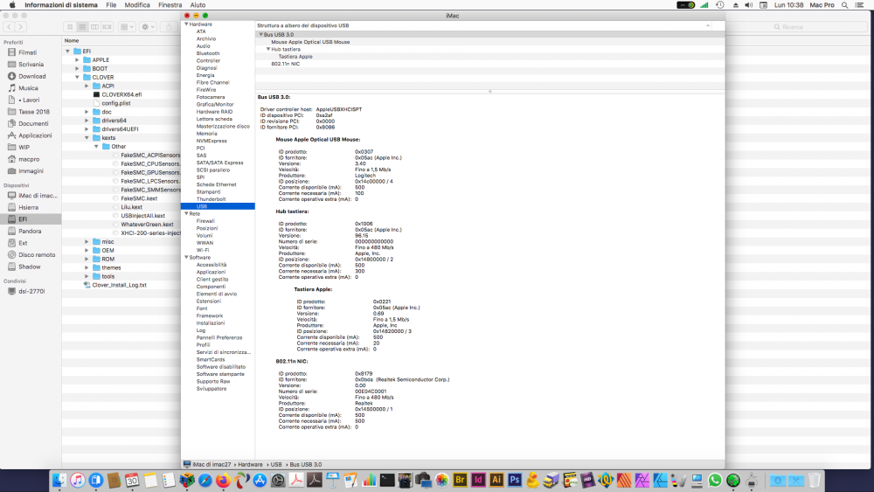Open Photoshop from the dock
This screenshot has width=874, height=492.
click(x=515, y=481)
